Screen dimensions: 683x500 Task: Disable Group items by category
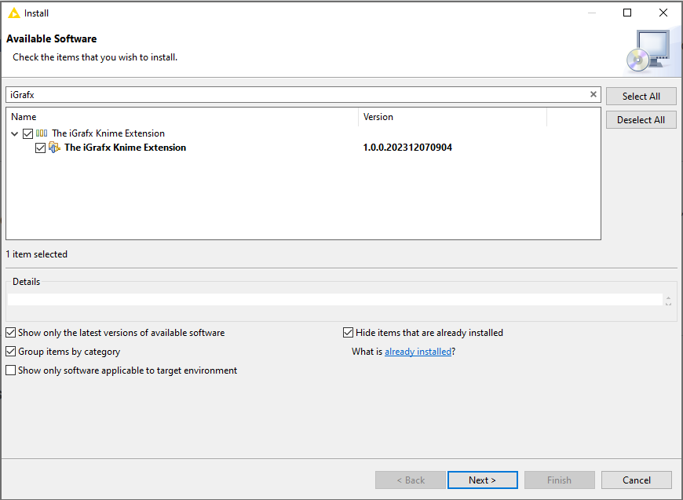click(10, 351)
